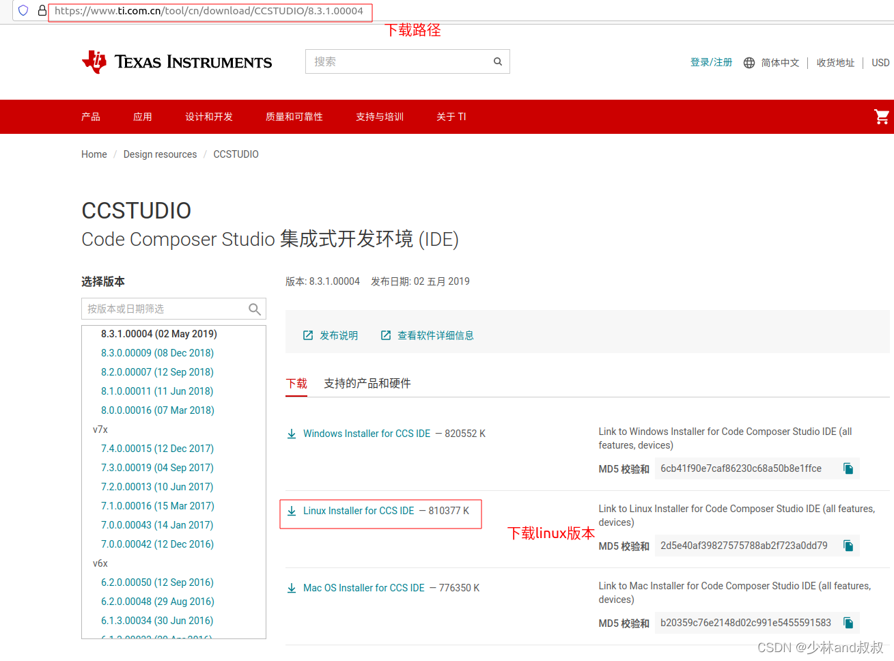Copy the Windows installer MD5 checksum
Viewport: 894px width, 661px height.
point(848,468)
